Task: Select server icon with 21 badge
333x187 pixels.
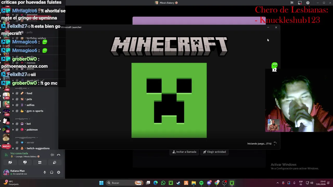Action: [6, 121]
